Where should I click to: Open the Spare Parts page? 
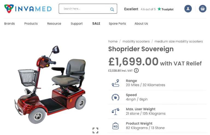coord(117,24)
